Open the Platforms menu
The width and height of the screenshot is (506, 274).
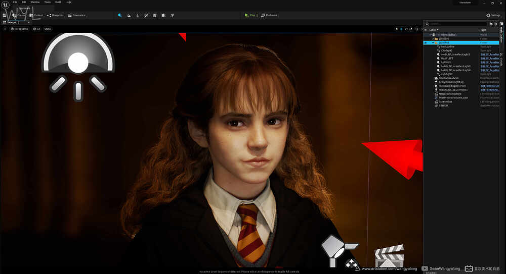pyautogui.click(x=269, y=15)
